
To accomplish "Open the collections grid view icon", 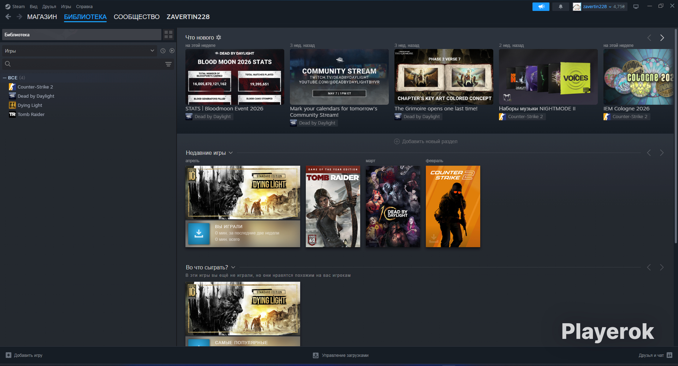I will click(x=169, y=34).
